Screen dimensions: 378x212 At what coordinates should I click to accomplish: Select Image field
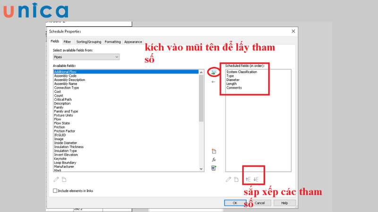pyautogui.click(x=59, y=139)
